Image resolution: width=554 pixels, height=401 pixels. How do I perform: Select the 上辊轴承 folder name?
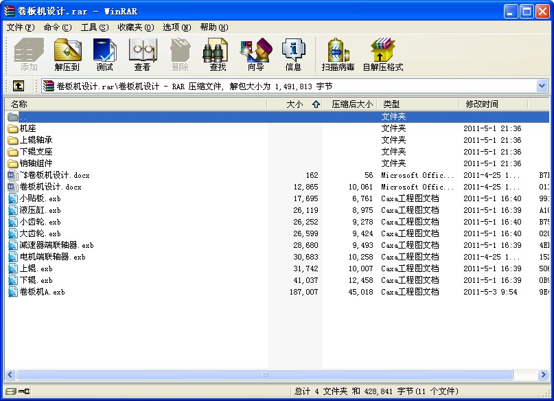click(36, 140)
